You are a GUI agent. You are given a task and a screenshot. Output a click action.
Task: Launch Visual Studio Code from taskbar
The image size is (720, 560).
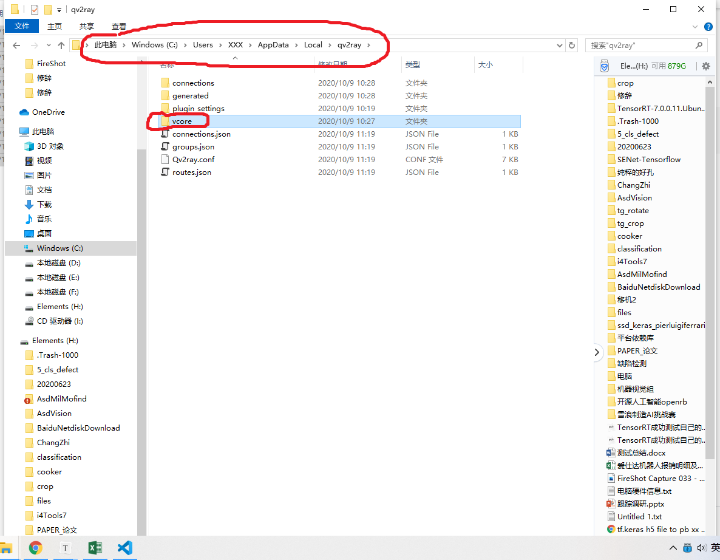click(x=124, y=548)
